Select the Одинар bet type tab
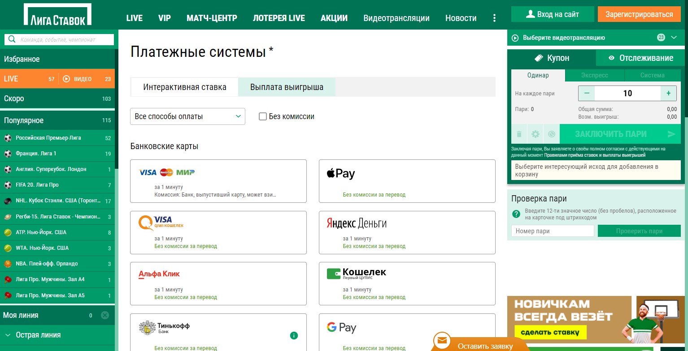Screen dimensions: 688x351 click(x=538, y=75)
